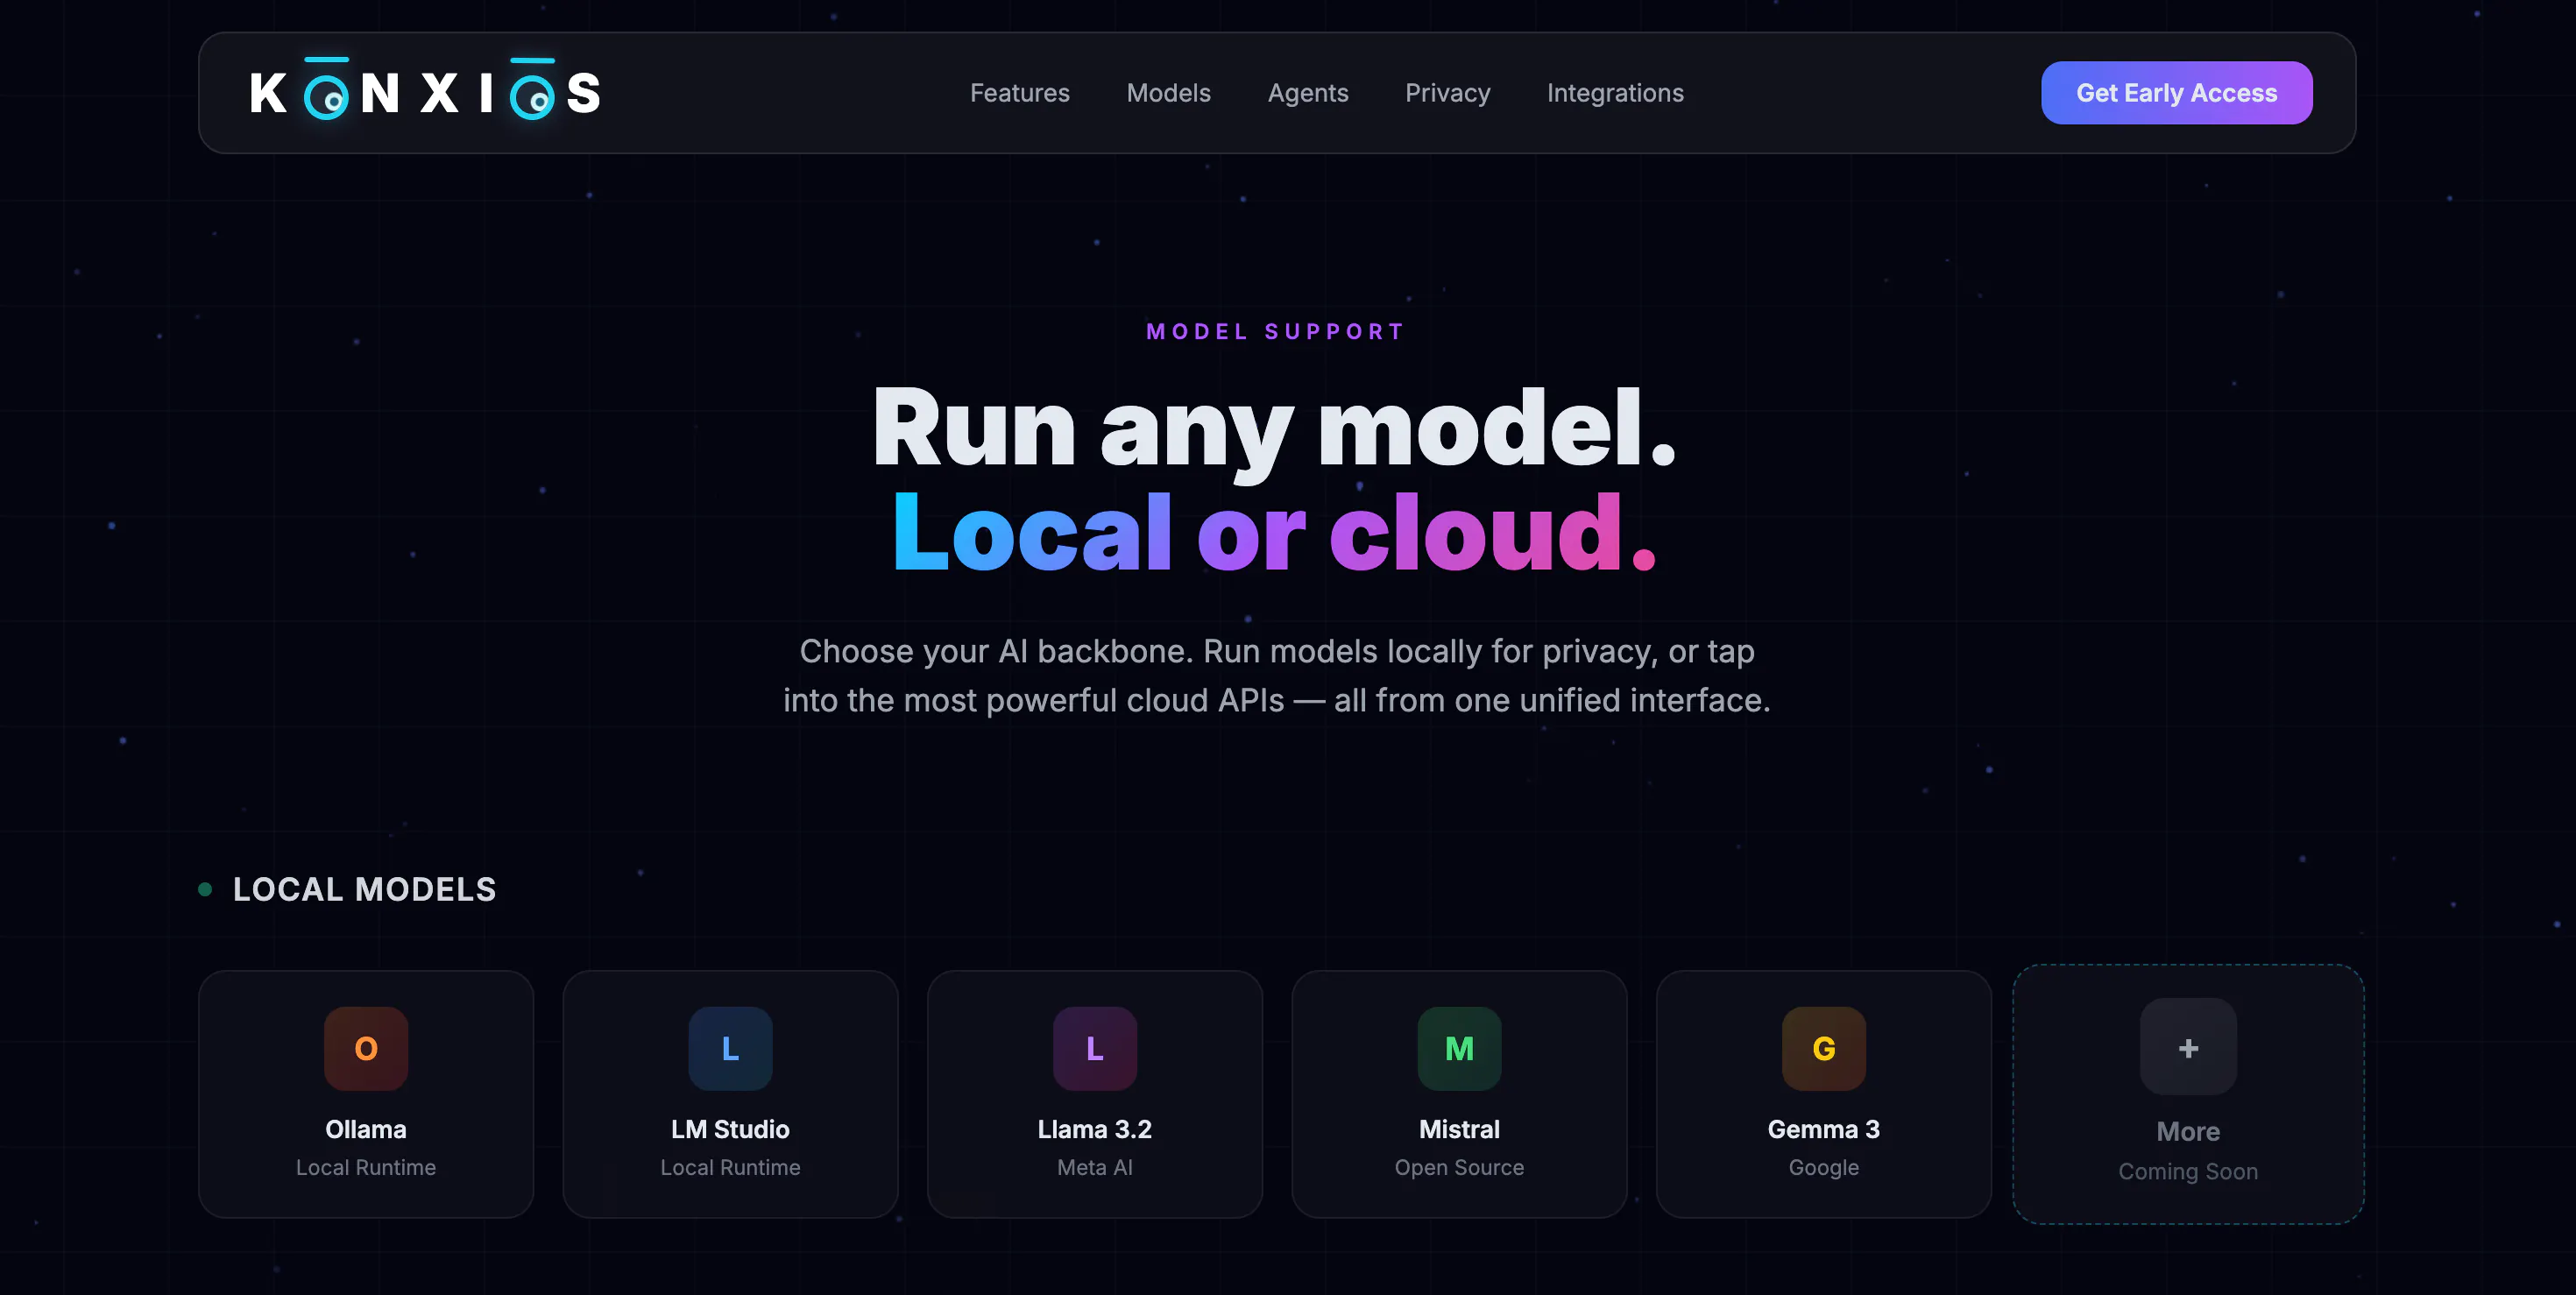Select the Ollama card title

pos(366,1129)
